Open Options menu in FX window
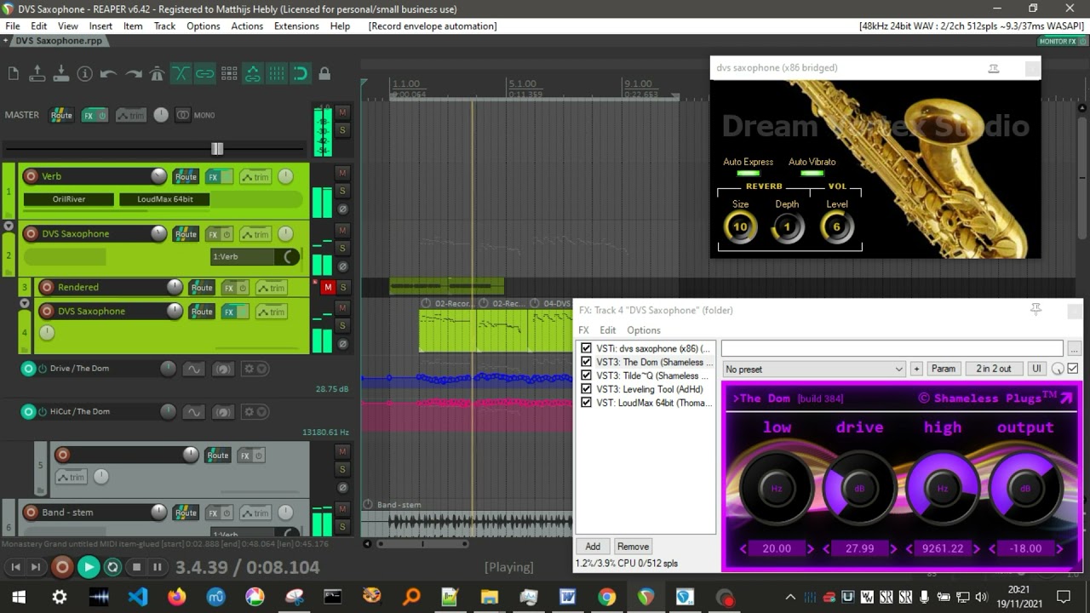 pyautogui.click(x=644, y=330)
